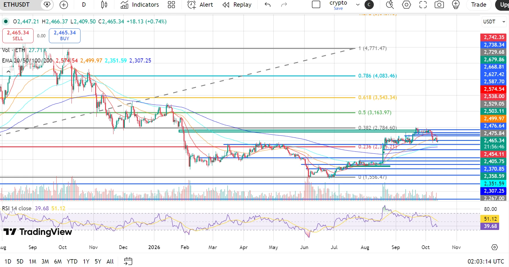Collapse the indicator legend chevron
Screen dimensions: 509x267
pos(8,71)
